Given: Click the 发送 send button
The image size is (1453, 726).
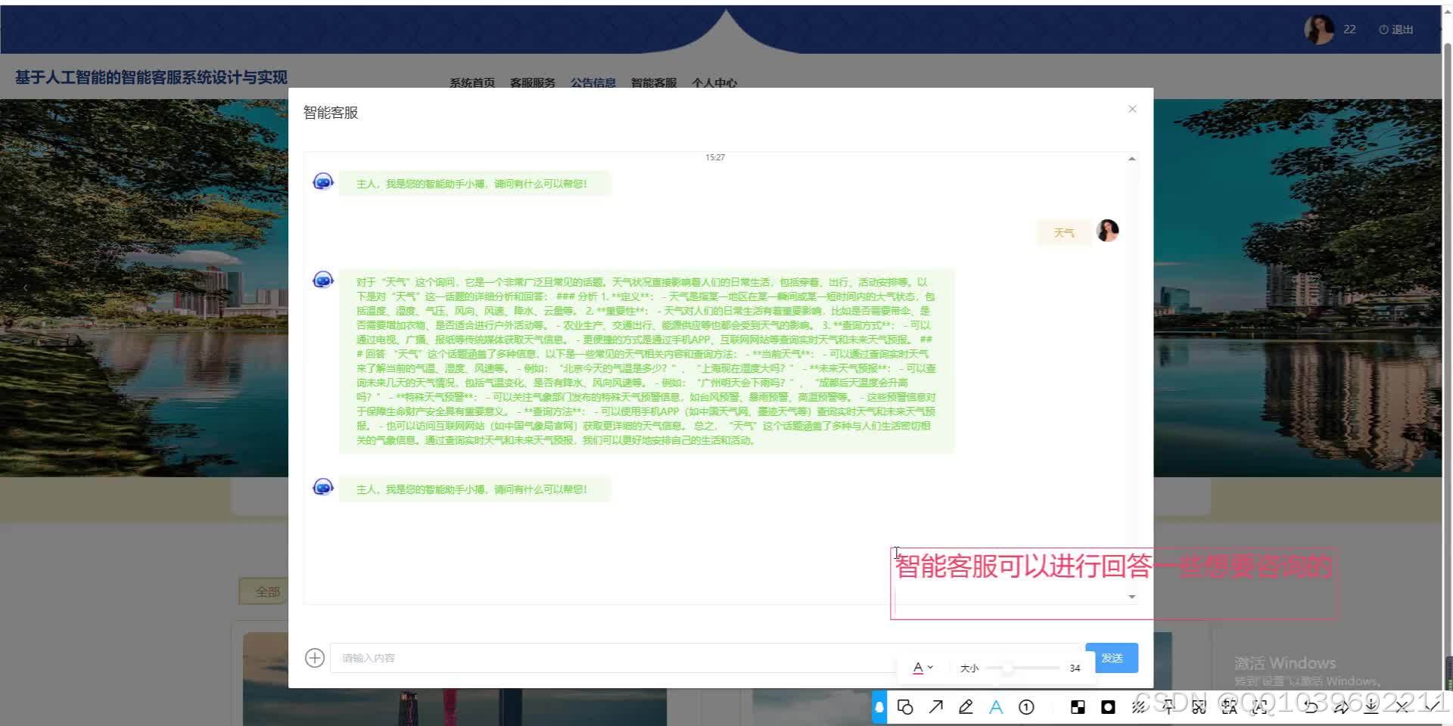Looking at the screenshot, I should pos(1112,657).
